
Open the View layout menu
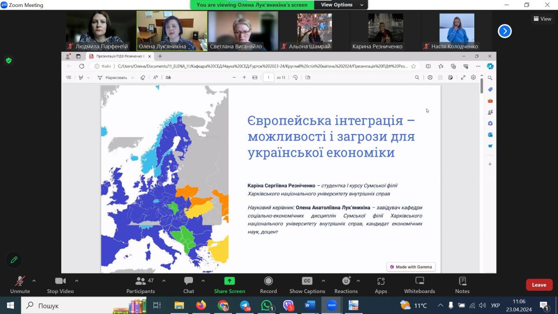(x=543, y=19)
